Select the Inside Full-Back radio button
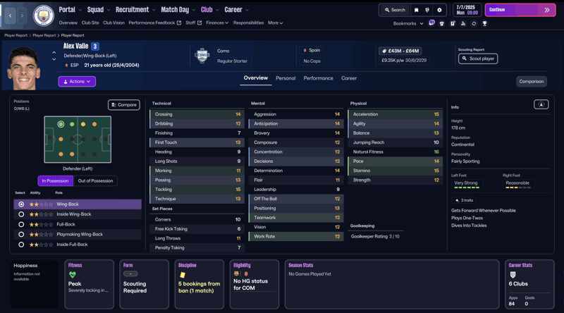The image size is (564, 313). coord(21,245)
